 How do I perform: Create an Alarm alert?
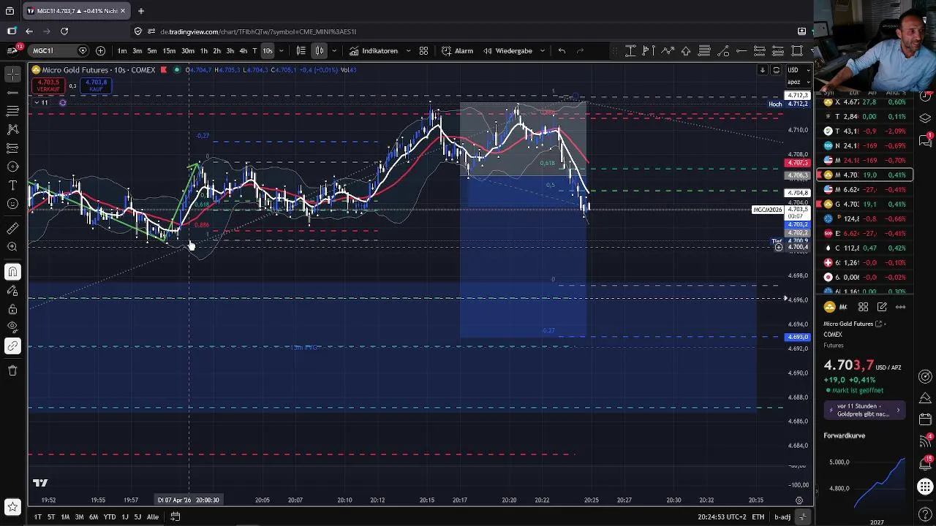click(458, 50)
